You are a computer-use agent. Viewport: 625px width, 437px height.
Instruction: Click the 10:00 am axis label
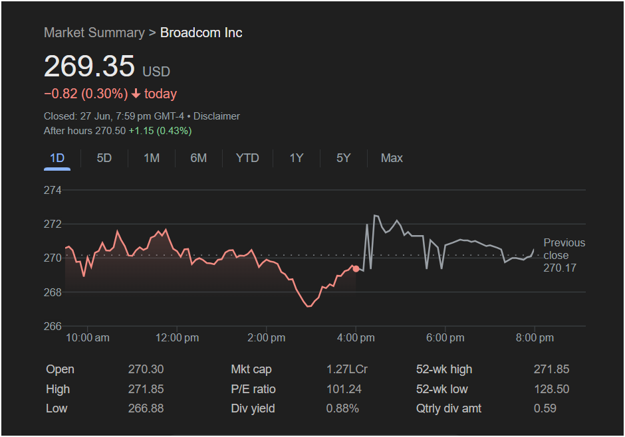87,338
